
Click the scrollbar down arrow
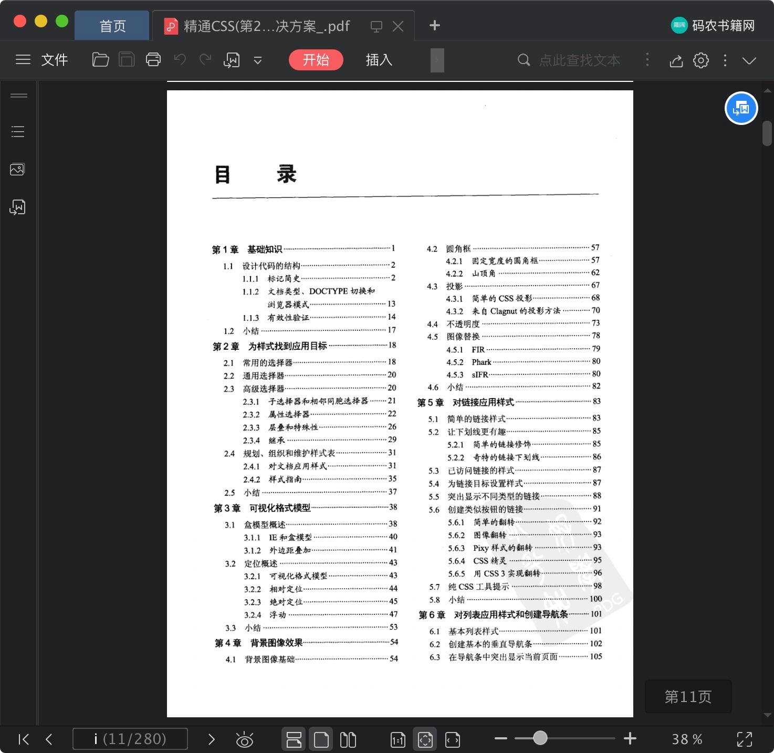click(767, 715)
